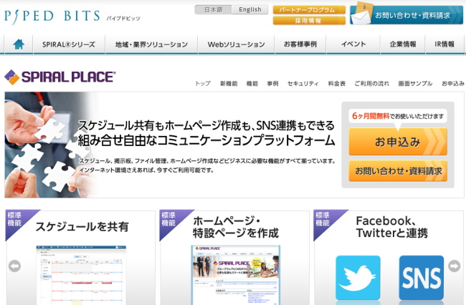Open the お客様事例 menu
Screen dimensions: 466x305
[300, 44]
